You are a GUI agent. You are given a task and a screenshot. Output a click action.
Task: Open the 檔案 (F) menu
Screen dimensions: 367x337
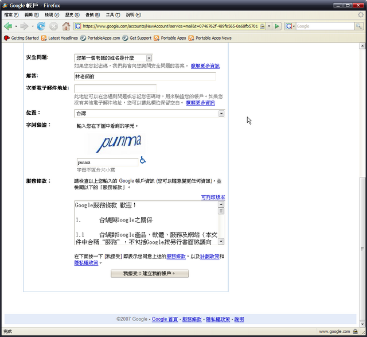[x=11, y=15]
